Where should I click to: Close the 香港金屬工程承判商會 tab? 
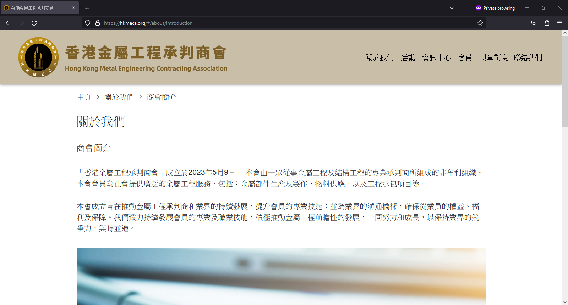[x=73, y=8]
